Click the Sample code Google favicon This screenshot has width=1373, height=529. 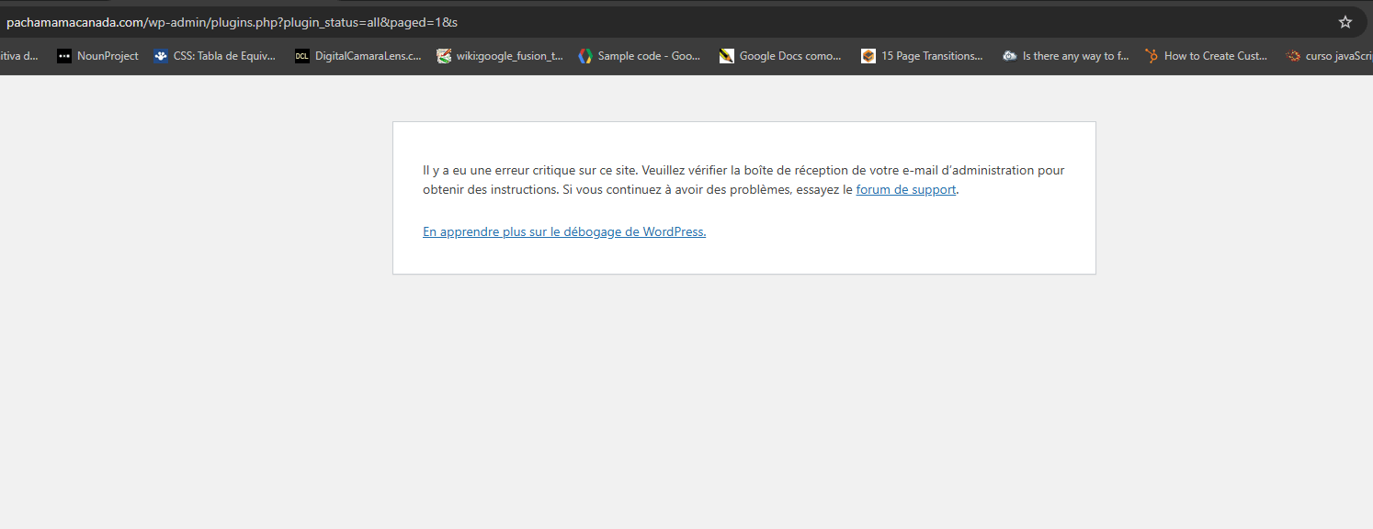point(585,56)
